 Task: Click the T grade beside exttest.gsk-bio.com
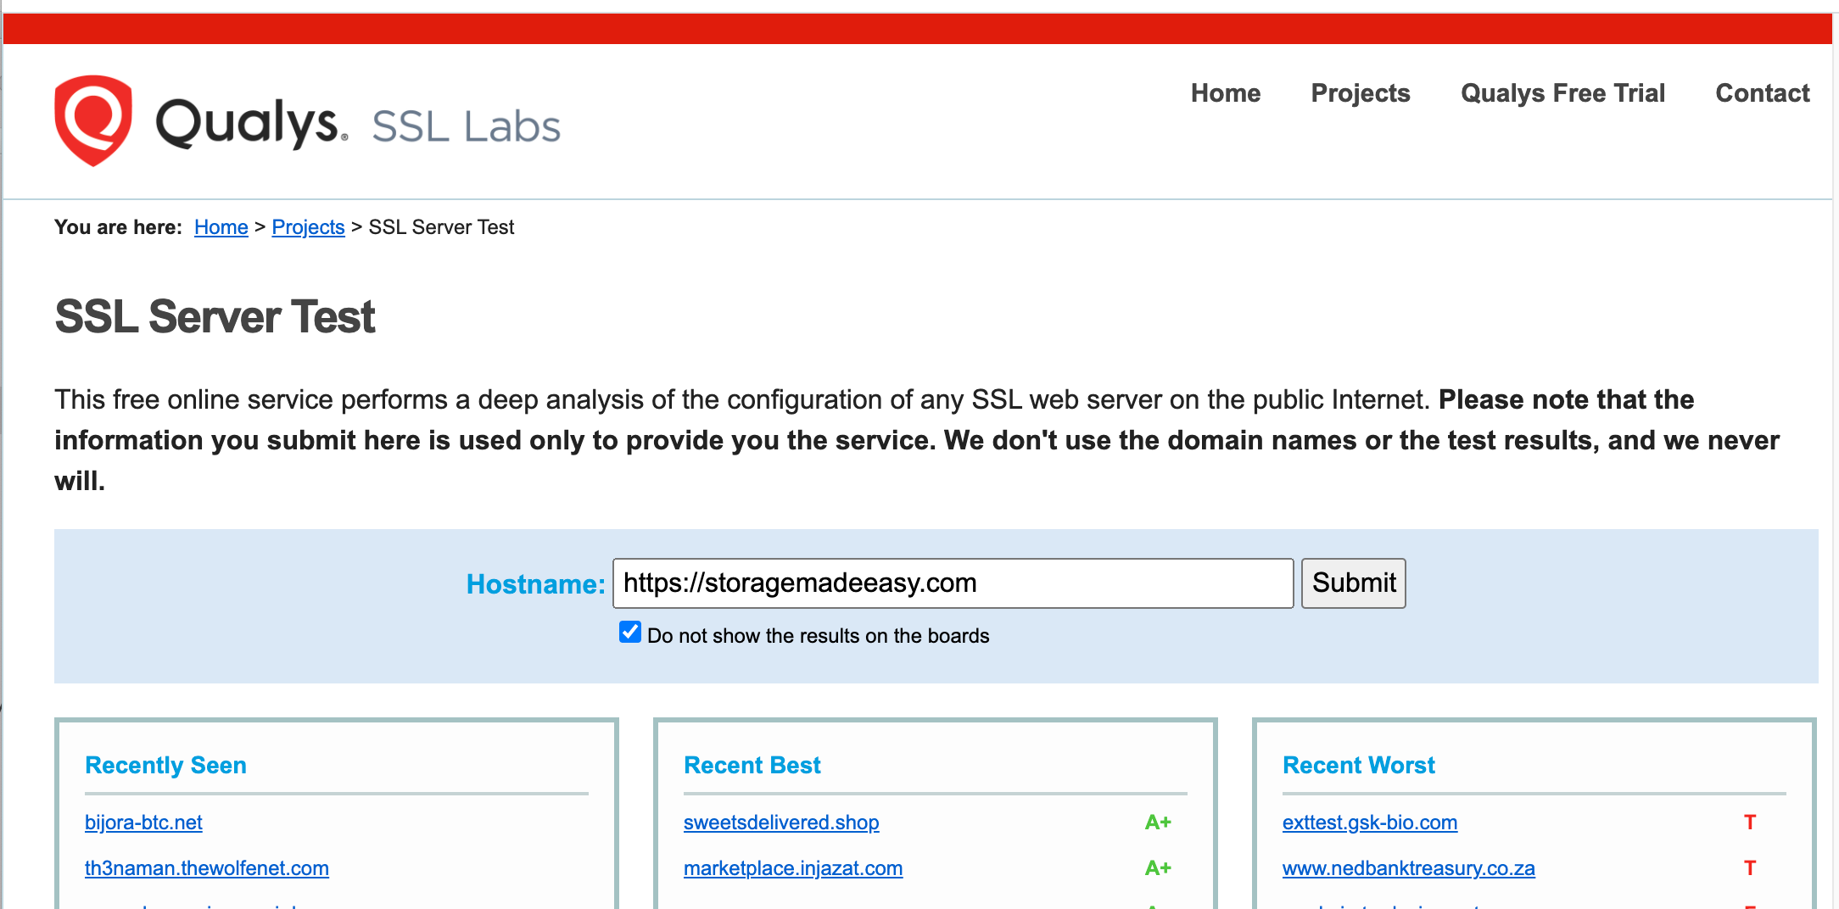(1749, 823)
